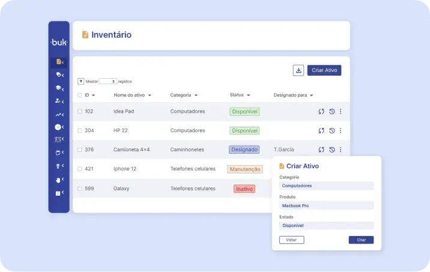Open Estado field showing Disponível

point(326,225)
